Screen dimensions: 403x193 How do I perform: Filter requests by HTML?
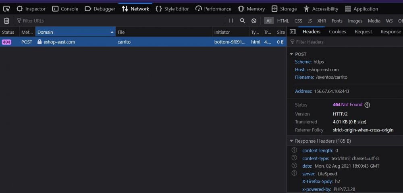(x=283, y=21)
